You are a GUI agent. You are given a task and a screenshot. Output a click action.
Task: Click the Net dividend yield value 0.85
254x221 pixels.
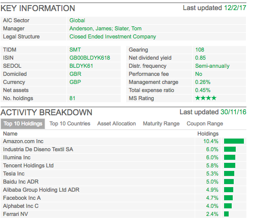click(x=200, y=58)
